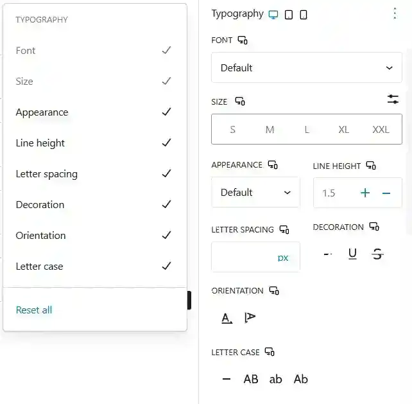The width and height of the screenshot is (412, 404).
Task: Select XL font size
Action: [344, 130]
